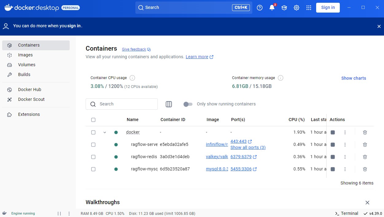The width and height of the screenshot is (384, 217).
Task: Click the v4.39.0 version indicator
Action: click(x=373, y=213)
